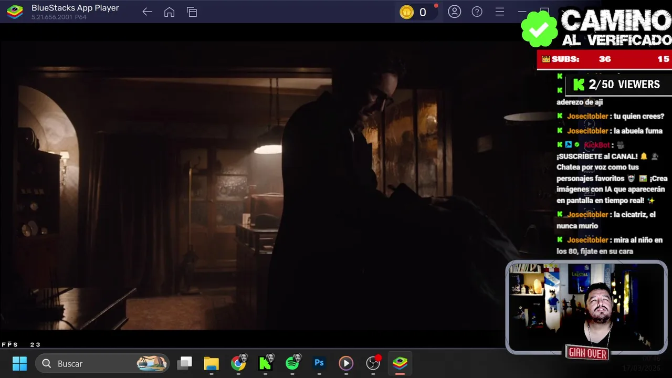This screenshot has width=672, height=378.
Task: Click the 'BlueStacks App Player' window title
Action: pyautogui.click(x=75, y=8)
